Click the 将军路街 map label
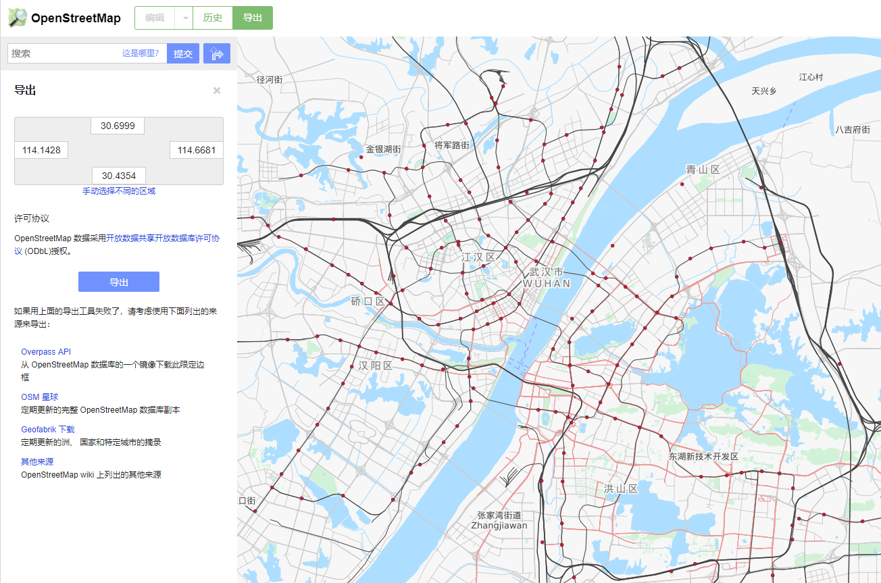Image resolution: width=881 pixels, height=583 pixels. point(452,145)
